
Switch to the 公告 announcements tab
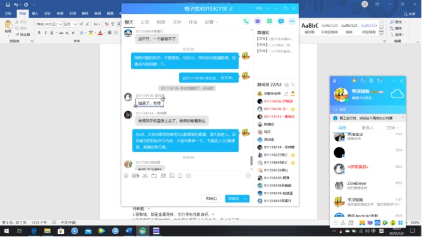(145, 22)
